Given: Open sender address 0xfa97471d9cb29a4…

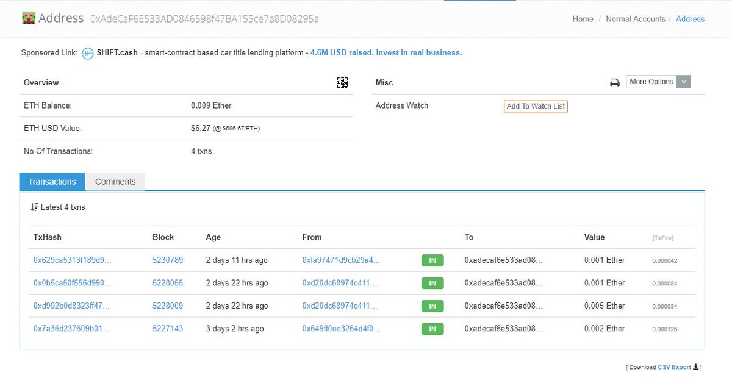Looking at the screenshot, I should pyautogui.click(x=341, y=260).
